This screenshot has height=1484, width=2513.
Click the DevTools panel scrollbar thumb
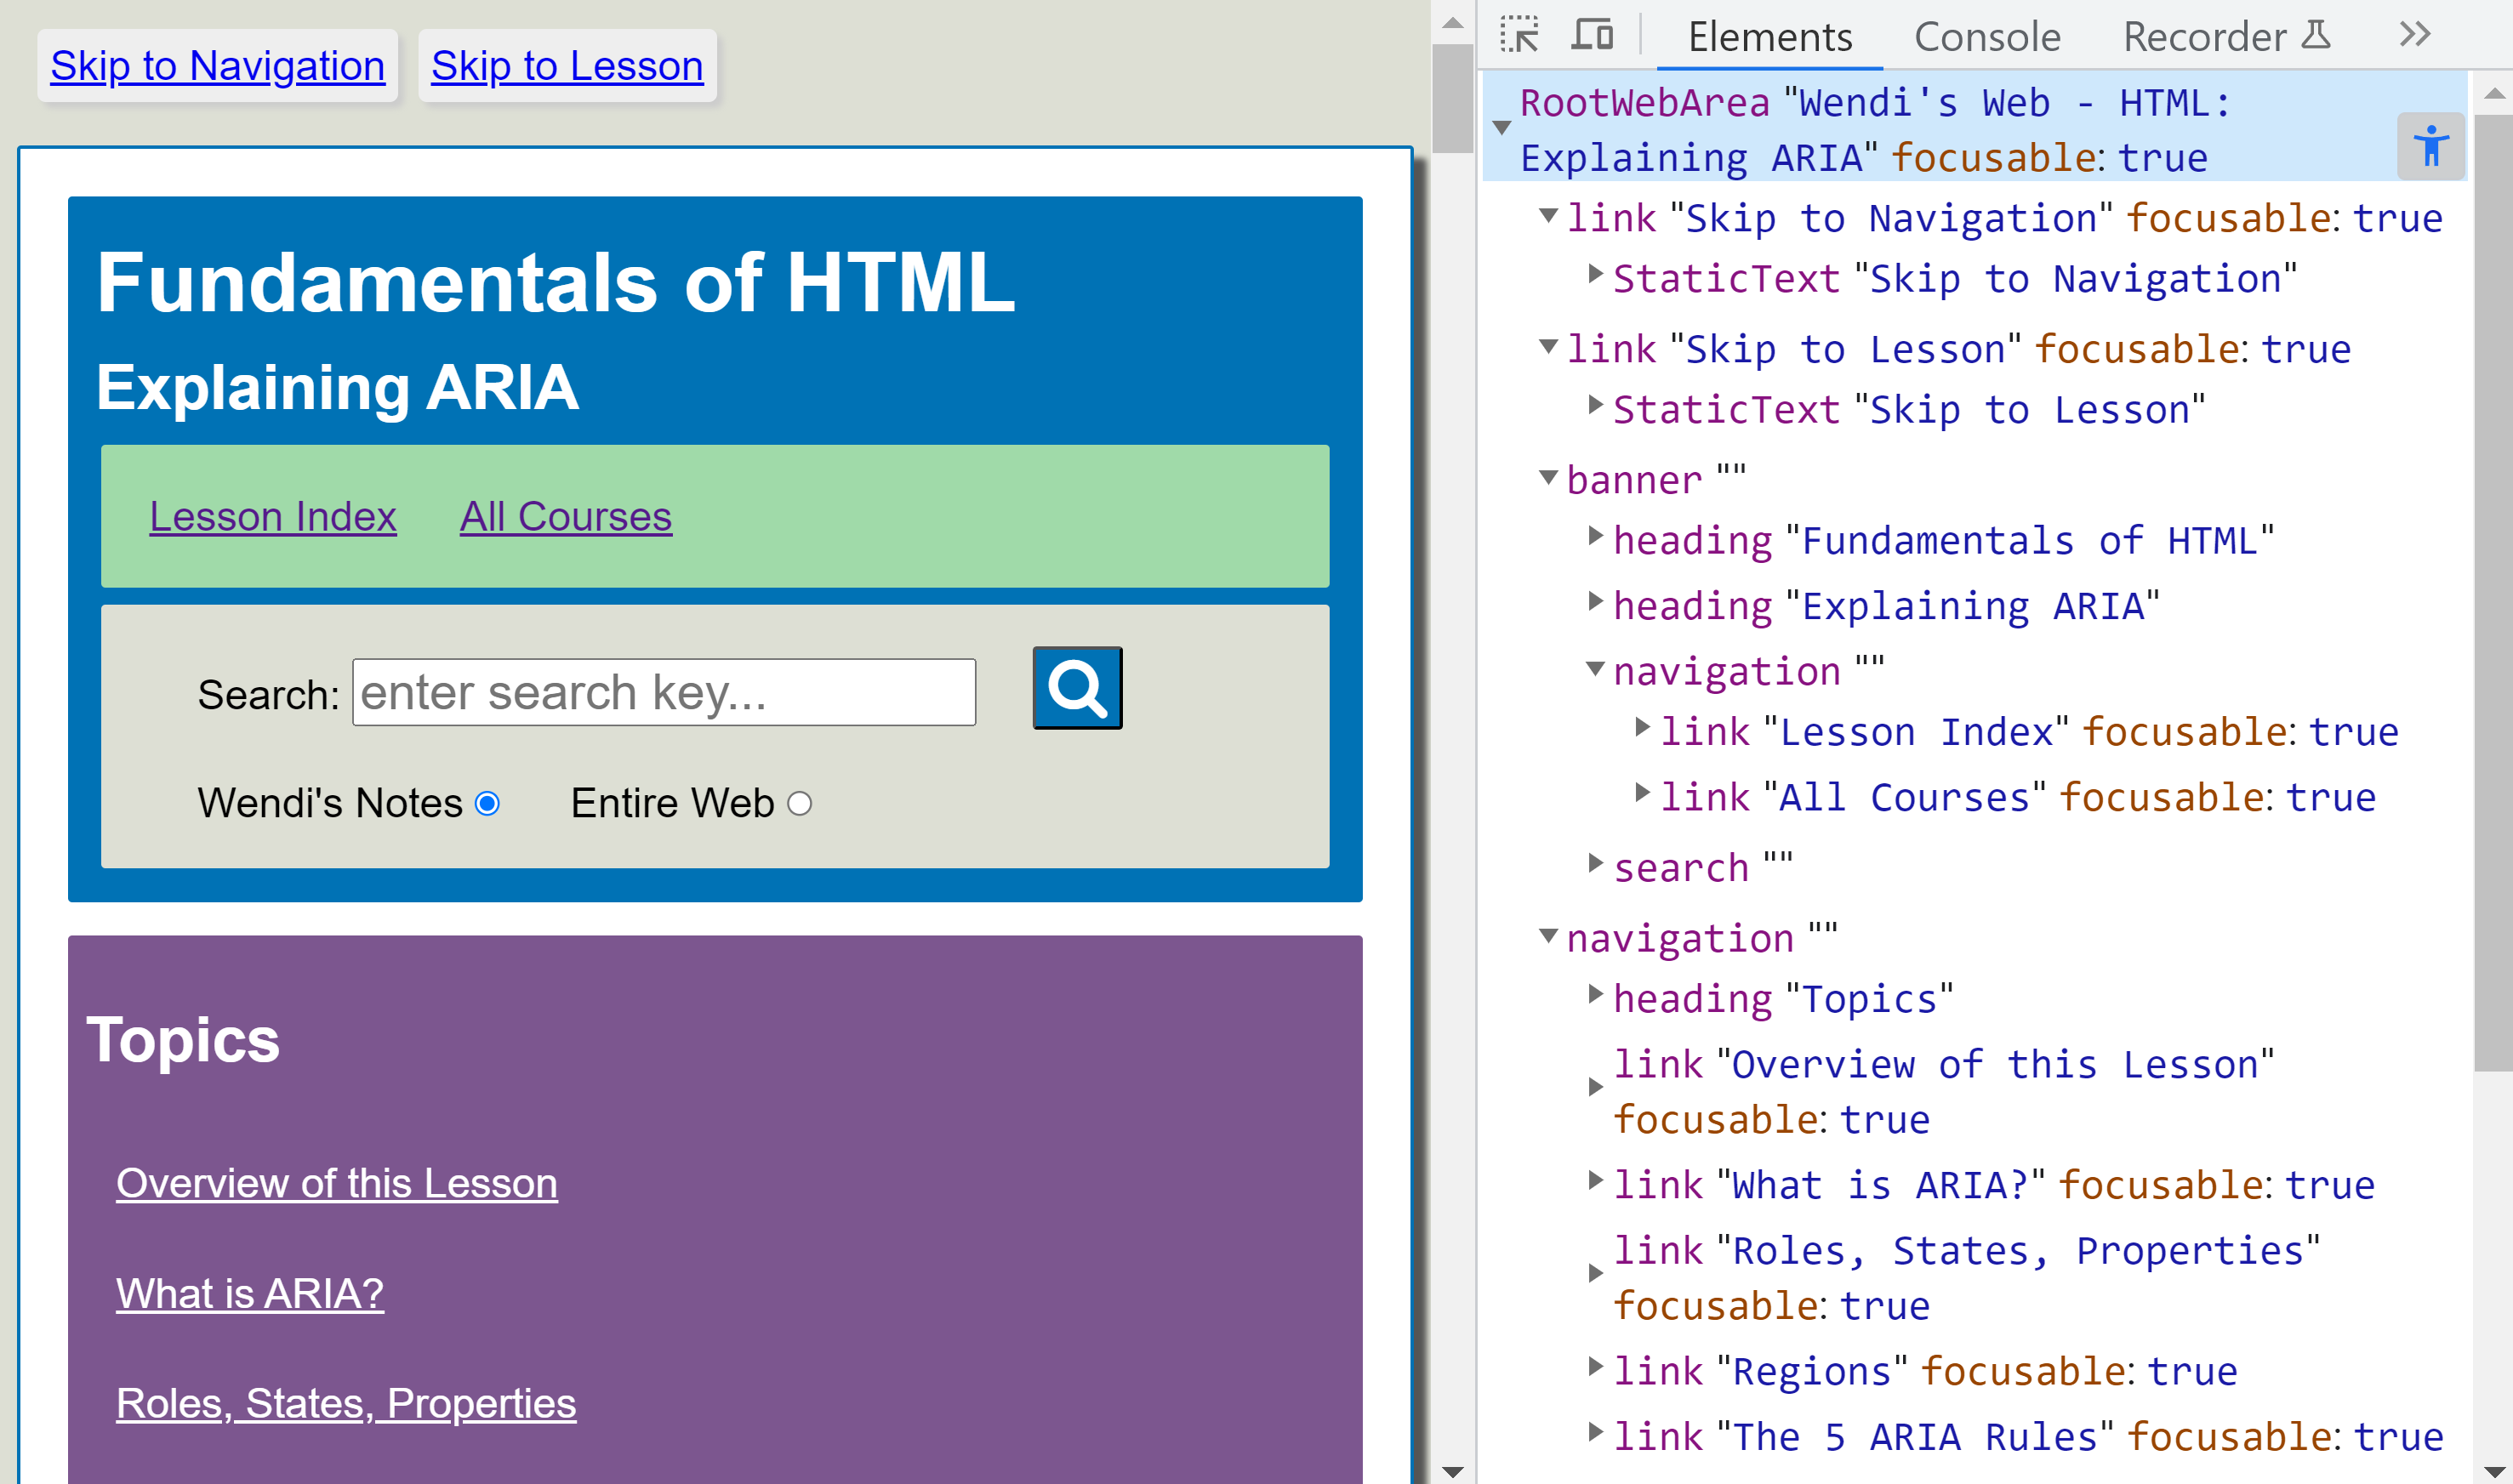coord(2494,592)
